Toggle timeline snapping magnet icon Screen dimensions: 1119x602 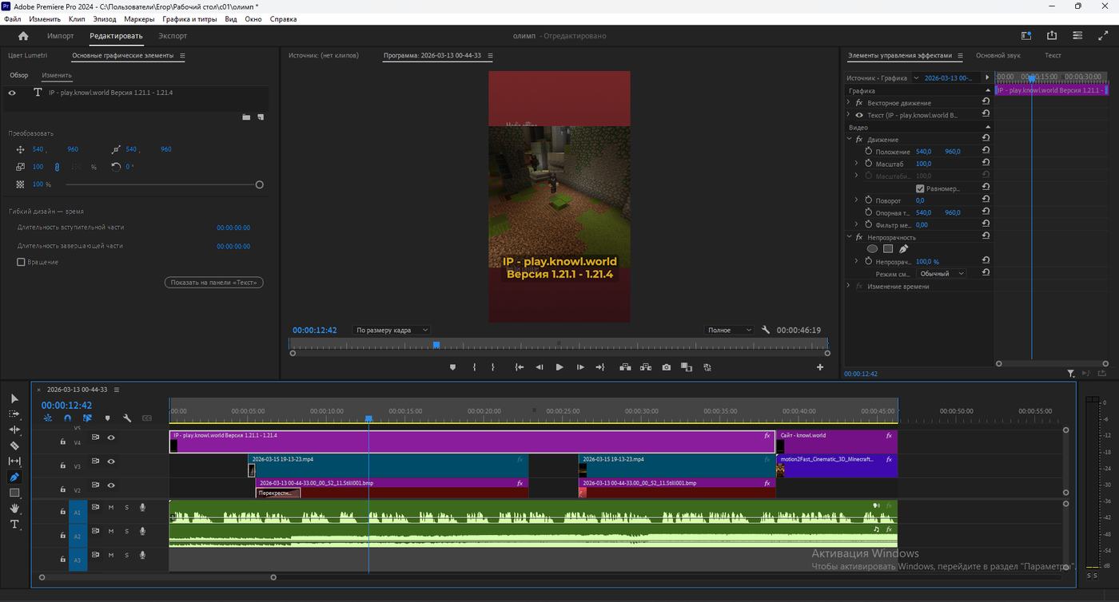click(x=67, y=418)
